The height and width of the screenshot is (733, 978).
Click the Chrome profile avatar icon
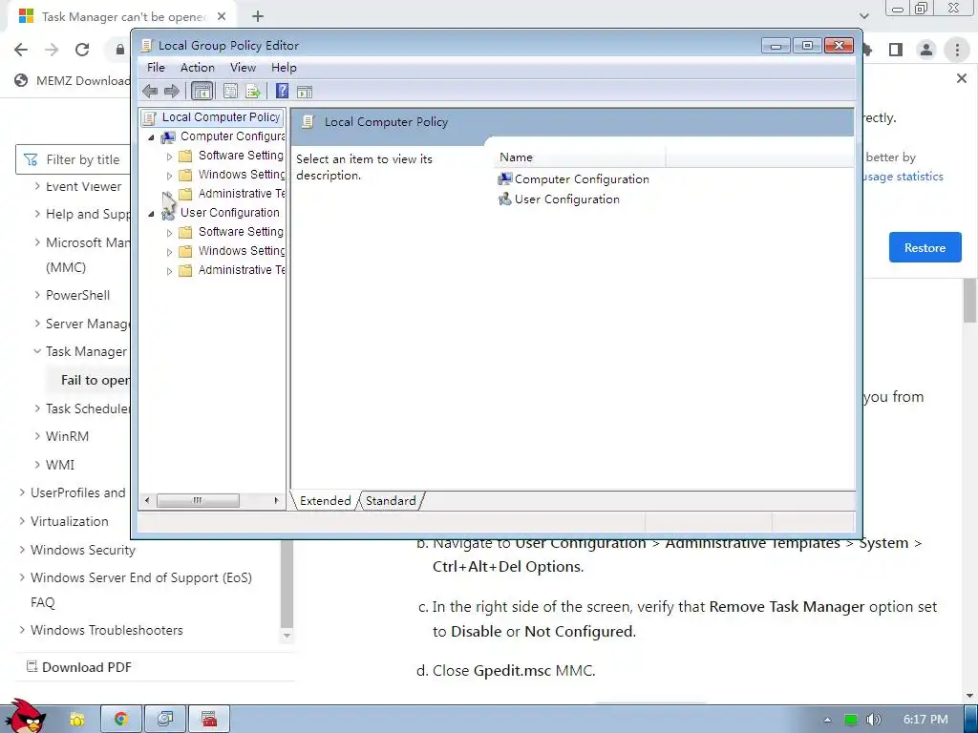coord(926,50)
